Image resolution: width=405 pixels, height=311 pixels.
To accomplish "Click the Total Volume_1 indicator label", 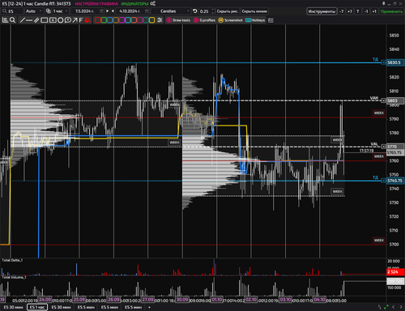I will click(14, 277).
